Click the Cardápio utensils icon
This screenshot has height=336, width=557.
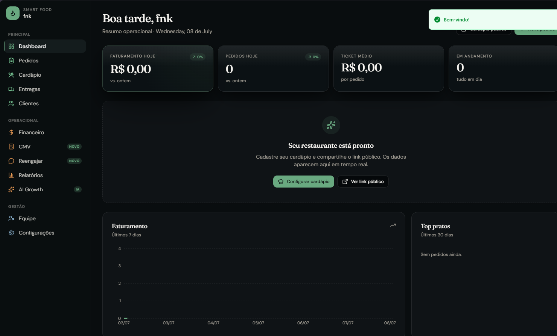[x=11, y=75]
